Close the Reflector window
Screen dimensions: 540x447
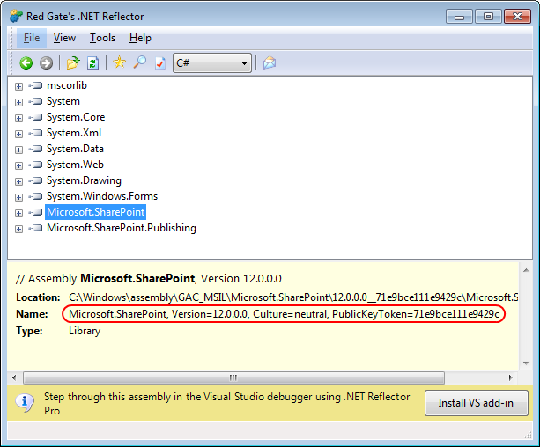518,17
